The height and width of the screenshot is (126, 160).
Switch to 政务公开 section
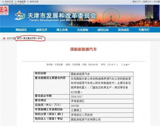[x=42, y=30]
